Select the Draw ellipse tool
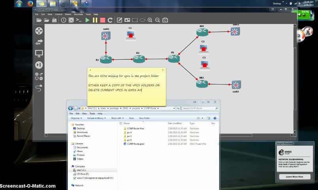 point(142,20)
